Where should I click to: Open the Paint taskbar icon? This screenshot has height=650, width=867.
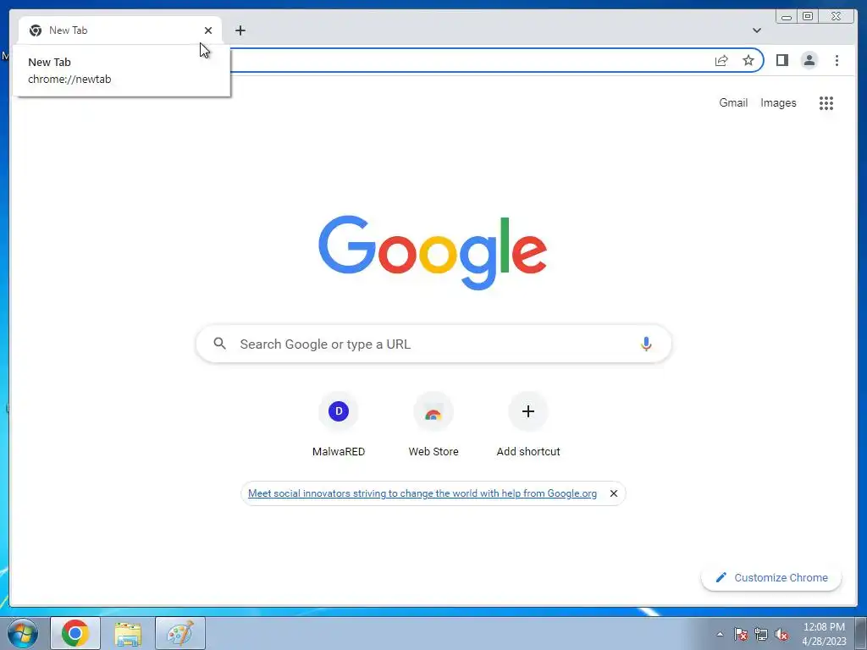pyautogui.click(x=180, y=633)
